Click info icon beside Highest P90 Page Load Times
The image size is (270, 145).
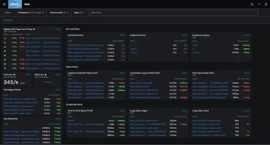pyautogui.click(x=34, y=29)
